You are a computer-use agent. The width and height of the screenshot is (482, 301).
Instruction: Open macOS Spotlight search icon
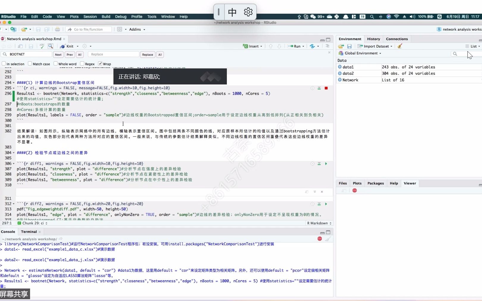click(372, 17)
